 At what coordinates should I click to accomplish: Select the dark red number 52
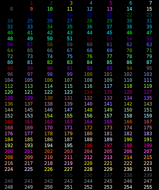point(90,38)
